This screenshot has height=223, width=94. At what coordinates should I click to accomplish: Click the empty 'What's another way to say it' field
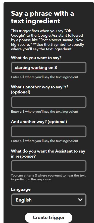pos(49,102)
